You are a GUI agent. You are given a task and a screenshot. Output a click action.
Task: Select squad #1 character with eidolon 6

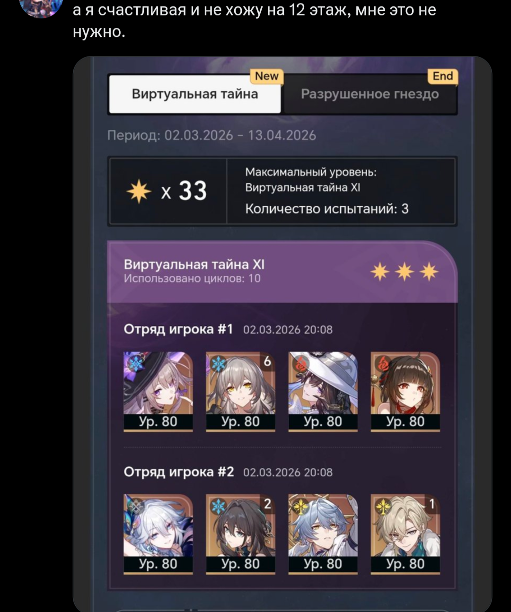(x=240, y=391)
